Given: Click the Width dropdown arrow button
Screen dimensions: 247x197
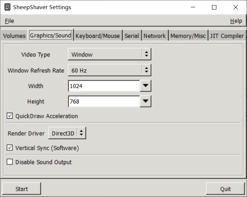Looking at the screenshot, I should [x=146, y=86].
